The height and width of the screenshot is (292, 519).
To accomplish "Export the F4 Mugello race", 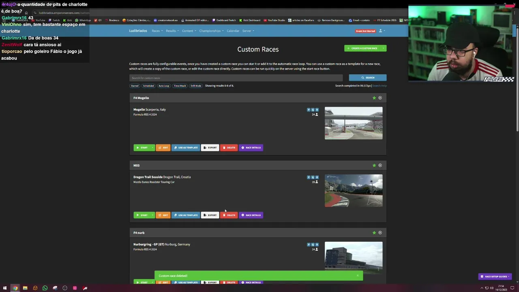I will click(x=210, y=148).
